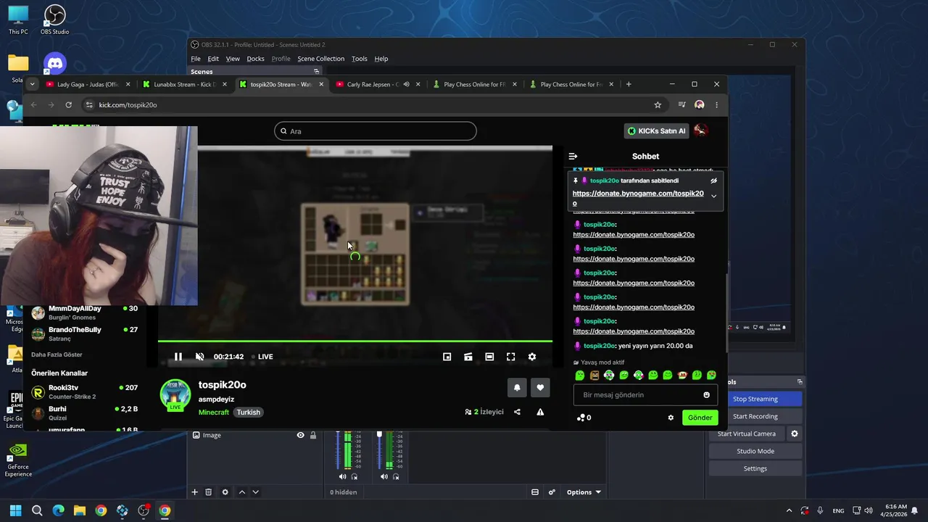
Task: Follow tospik20o with heart button
Action: (540, 388)
